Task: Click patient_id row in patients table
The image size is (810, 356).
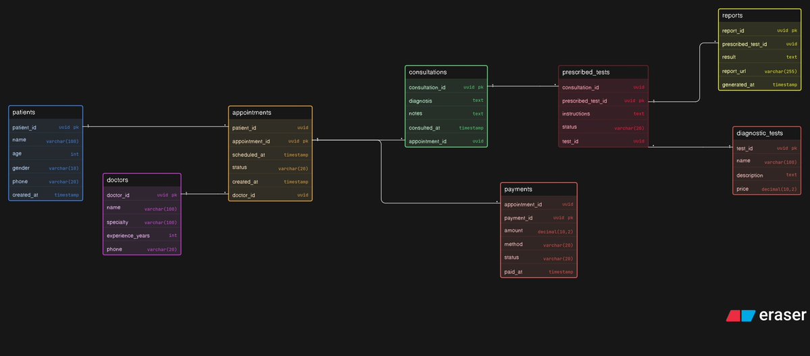Action: pyautogui.click(x=45, y=126)
